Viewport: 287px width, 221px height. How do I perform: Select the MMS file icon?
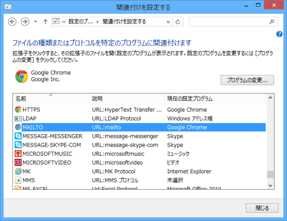(x=18, y=180)
